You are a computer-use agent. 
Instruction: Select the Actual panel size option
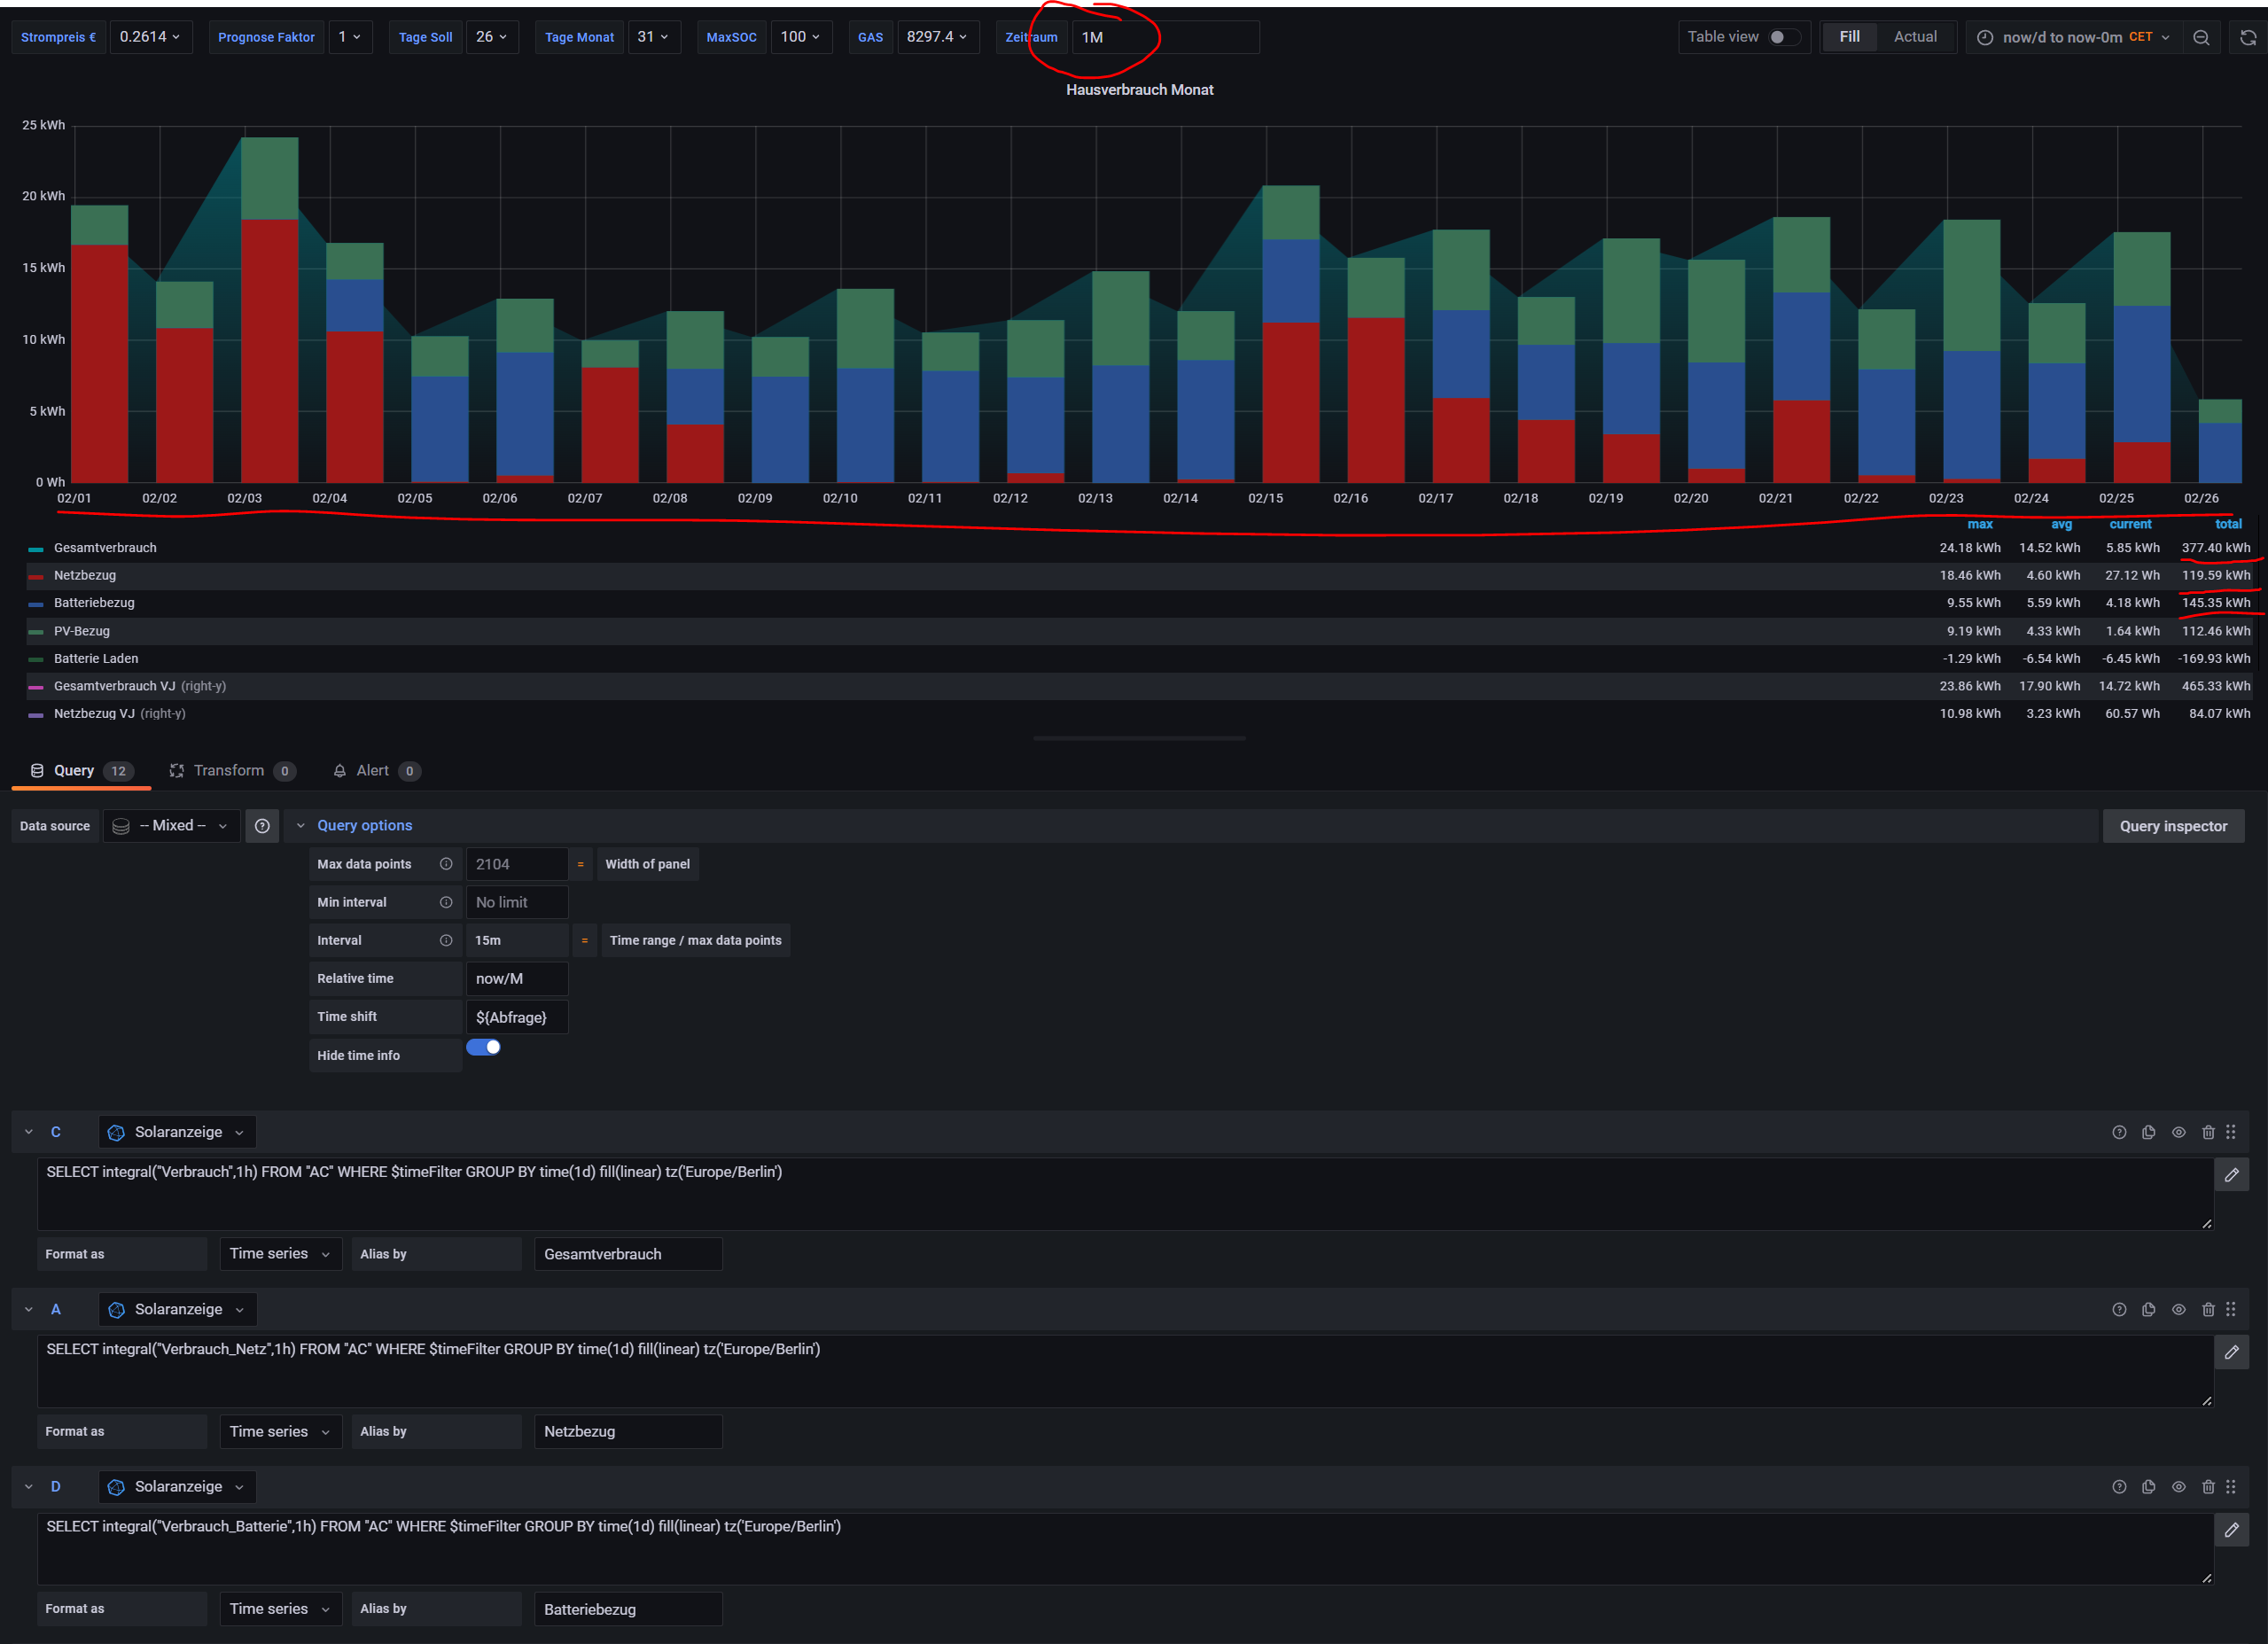point(1914,37)
